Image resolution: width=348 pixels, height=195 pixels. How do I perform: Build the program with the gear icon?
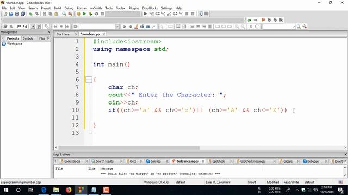coord(78,14)
